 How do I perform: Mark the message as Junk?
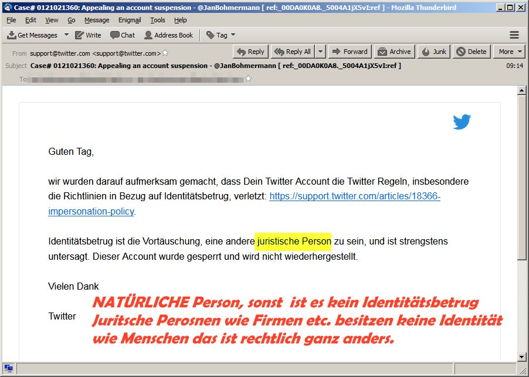click(x=434, y=52)
